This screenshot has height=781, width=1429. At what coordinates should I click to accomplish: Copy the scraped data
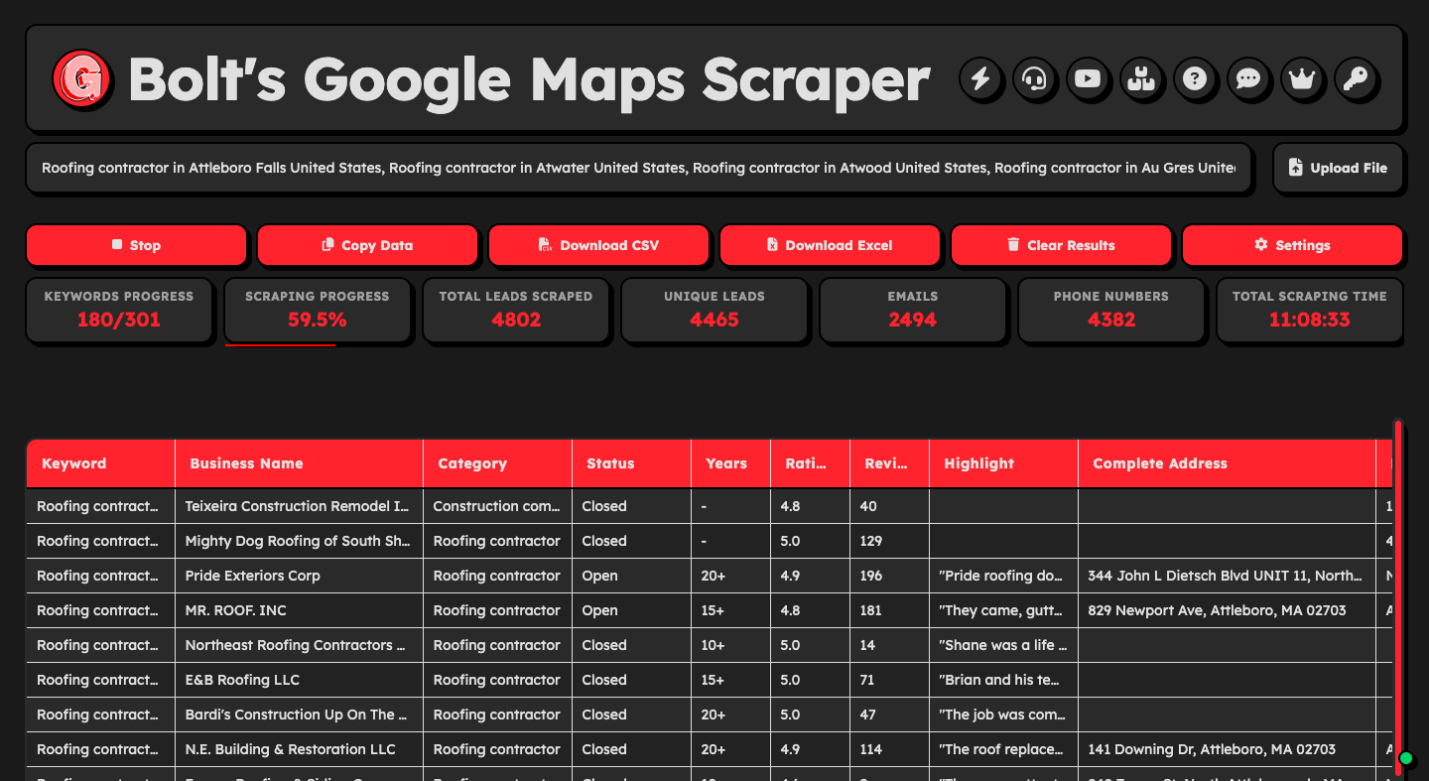pyautogui.click(x=367, y=245)
